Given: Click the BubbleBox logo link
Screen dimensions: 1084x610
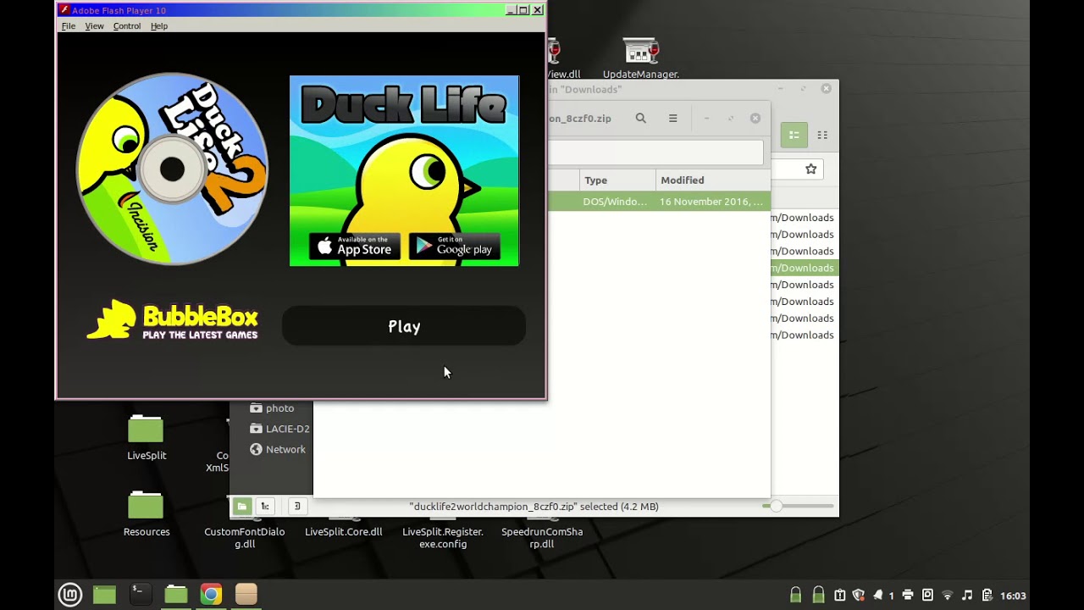Looking at the screenshot, I should 172,320.
